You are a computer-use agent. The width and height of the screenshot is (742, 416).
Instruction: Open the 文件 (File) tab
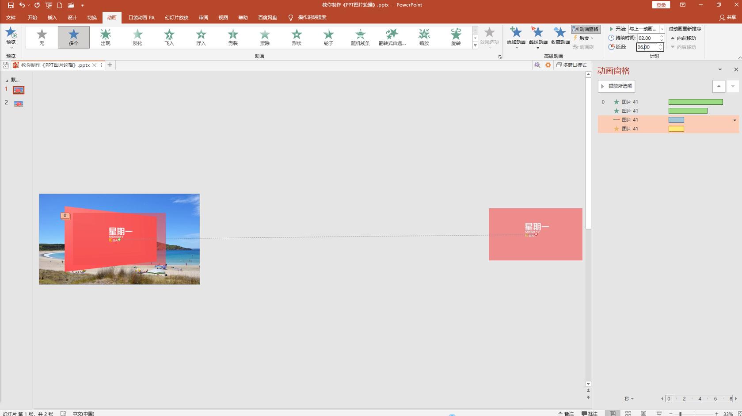[11, 18]
